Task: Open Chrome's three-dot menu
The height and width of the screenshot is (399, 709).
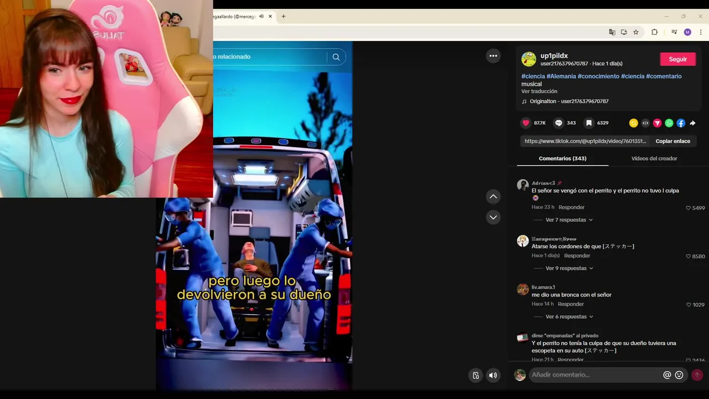Action: [x=701, y=32]
